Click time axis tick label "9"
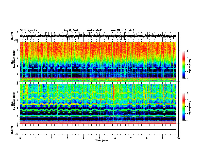Screen dimensions: 201x155 click(162, 138)
